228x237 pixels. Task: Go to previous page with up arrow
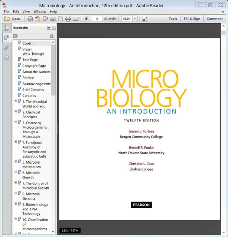click(x=86, y=19)
